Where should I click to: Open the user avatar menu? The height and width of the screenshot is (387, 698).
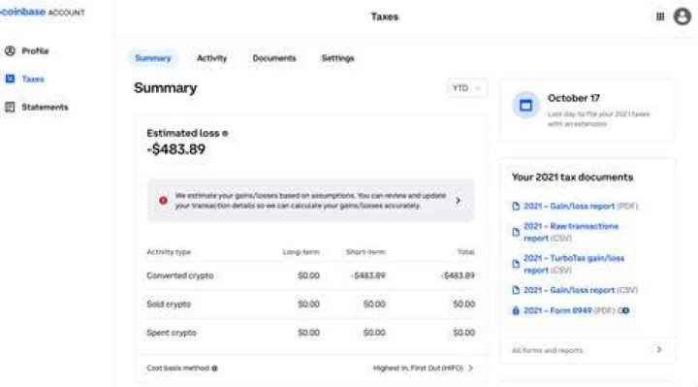coord(682,16)
